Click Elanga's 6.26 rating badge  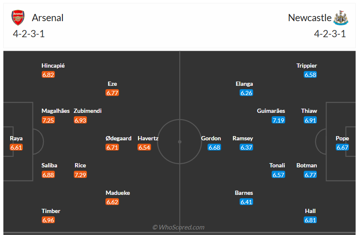(246, 93)
